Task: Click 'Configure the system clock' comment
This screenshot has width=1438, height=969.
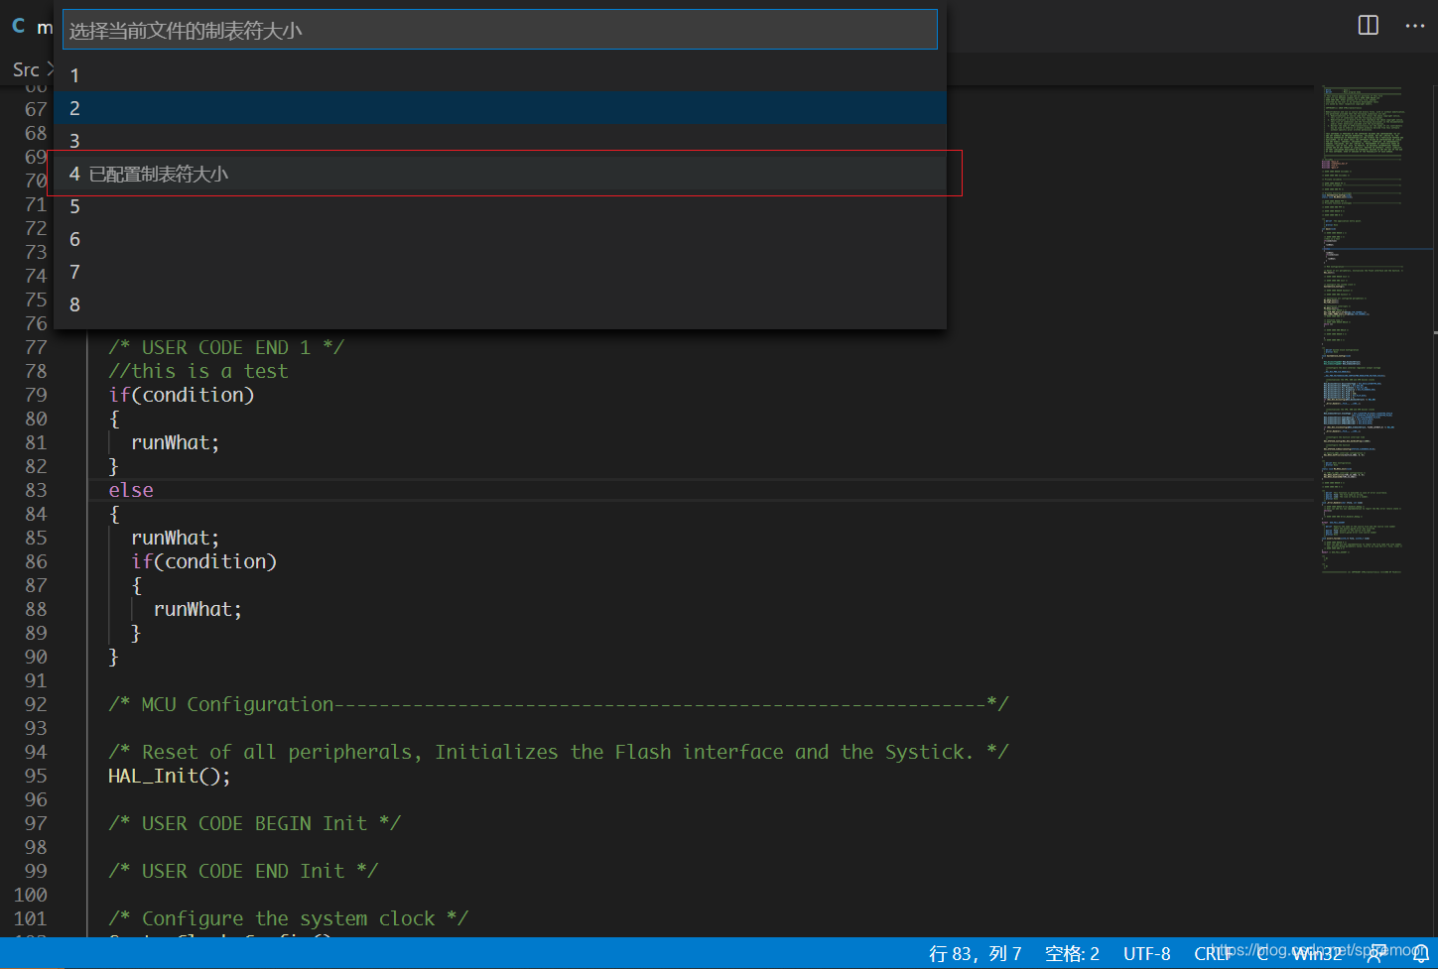Action: (x=288, y=918)
